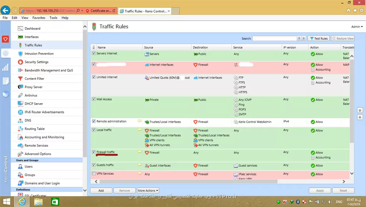
Task: Click the Restore View button
Action: pyautogui.click(x=343, y=38)
